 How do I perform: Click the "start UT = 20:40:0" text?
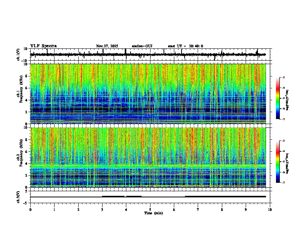(x=185, y=46)
